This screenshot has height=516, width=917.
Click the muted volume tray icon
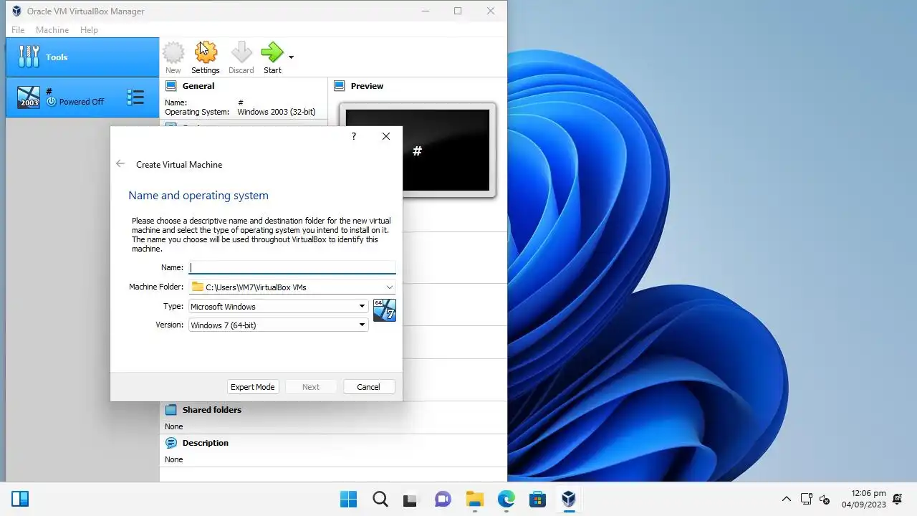825,499
